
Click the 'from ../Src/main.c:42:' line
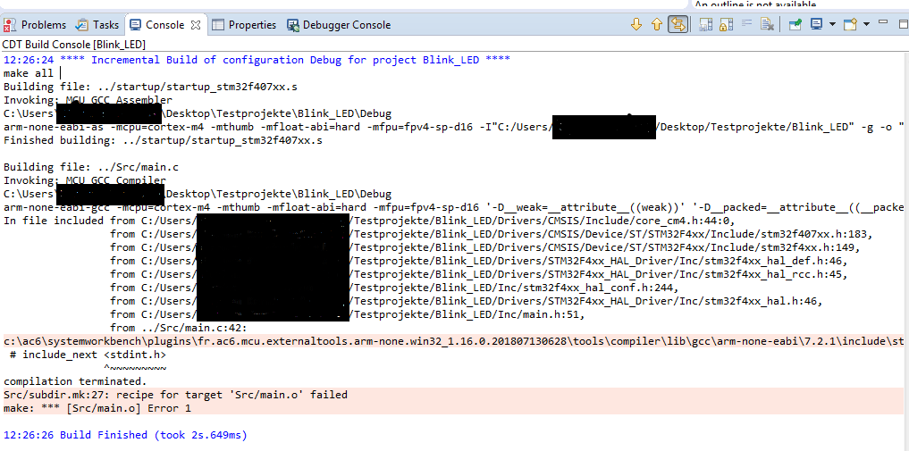[179, 328]
